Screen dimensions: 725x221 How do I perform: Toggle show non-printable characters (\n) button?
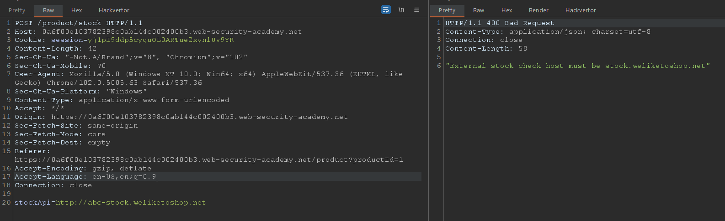[x=401, y=10]
